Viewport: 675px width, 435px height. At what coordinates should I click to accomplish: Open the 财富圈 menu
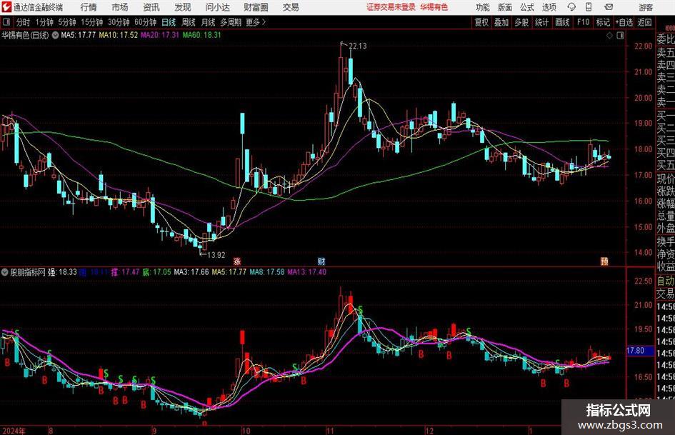[256, 7]
